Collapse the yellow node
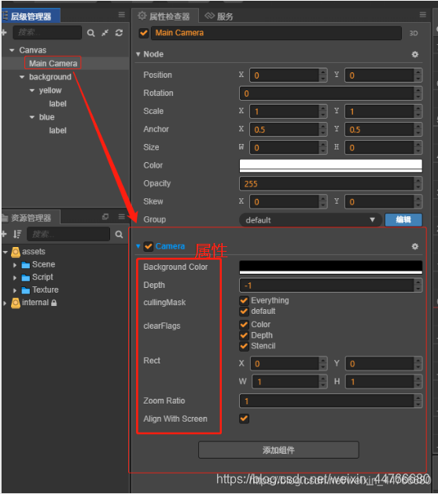The width and height of the screenshot is (438, 494). (31, 90)
